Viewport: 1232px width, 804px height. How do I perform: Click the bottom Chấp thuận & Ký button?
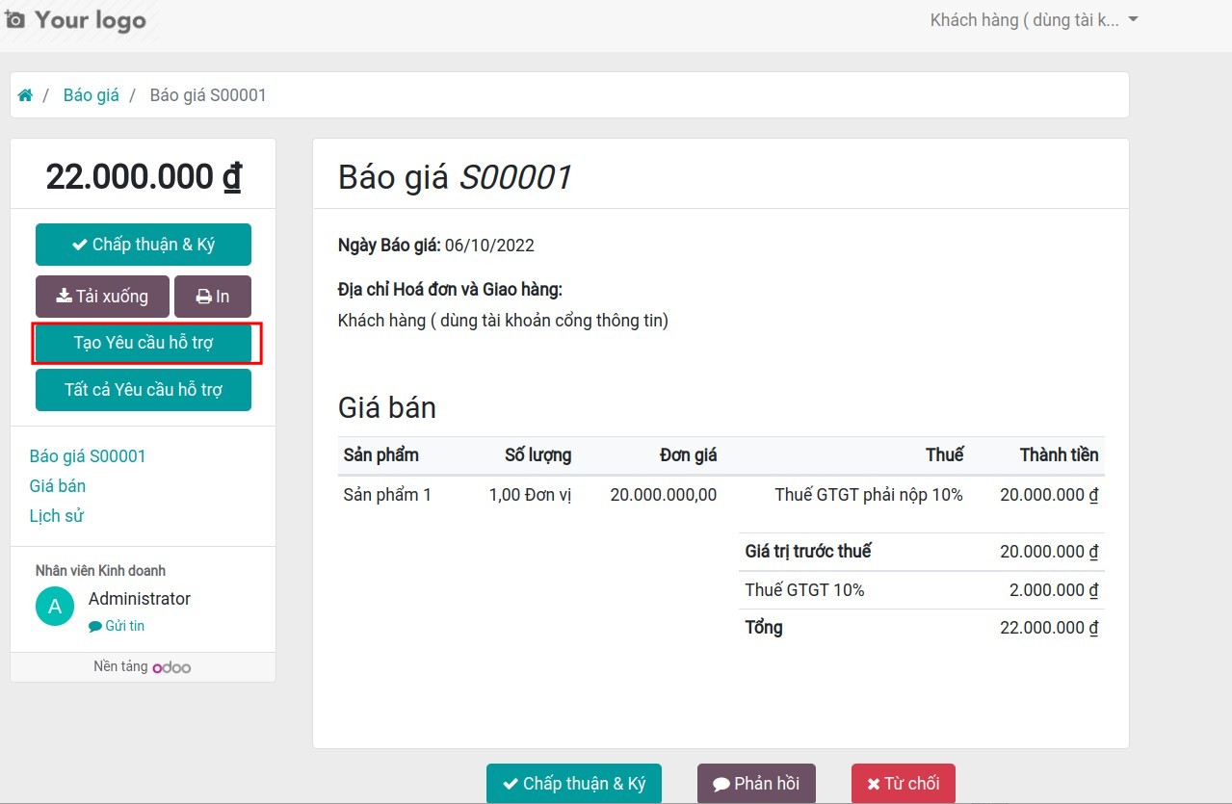click(x=574, y=784)
